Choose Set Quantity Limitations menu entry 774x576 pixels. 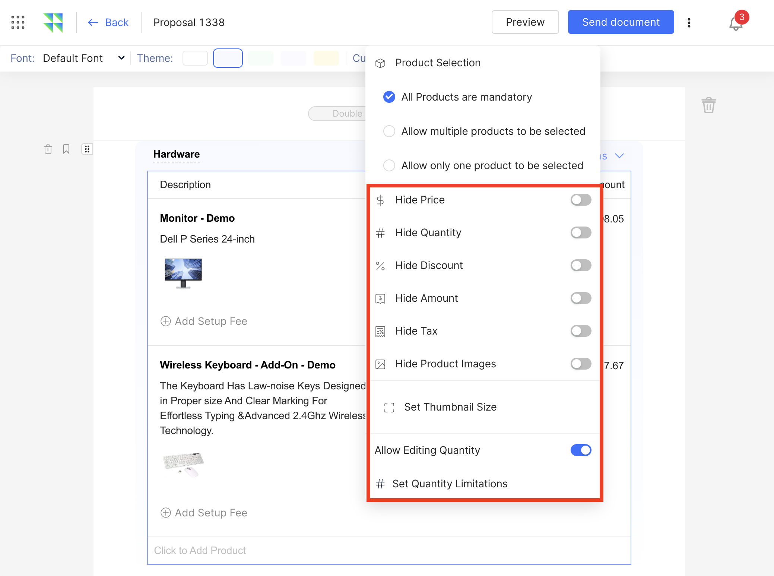click(449, 484)
